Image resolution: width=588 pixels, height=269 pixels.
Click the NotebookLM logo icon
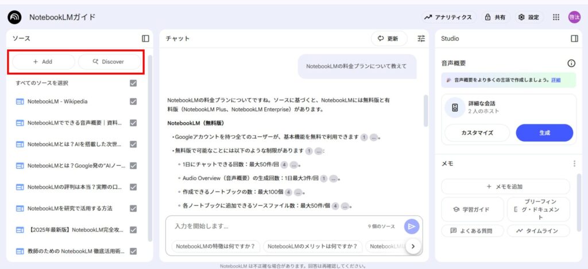coord(14,17)
